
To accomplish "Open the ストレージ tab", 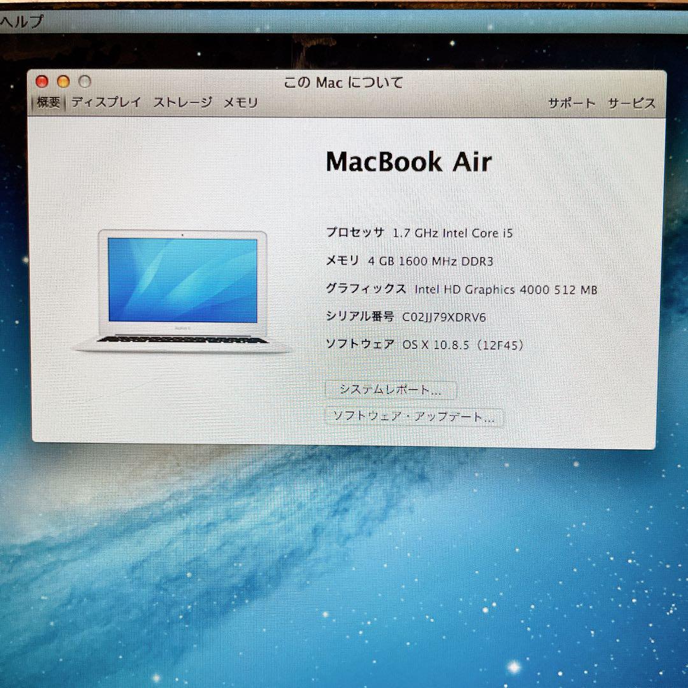I will point(183,102).
